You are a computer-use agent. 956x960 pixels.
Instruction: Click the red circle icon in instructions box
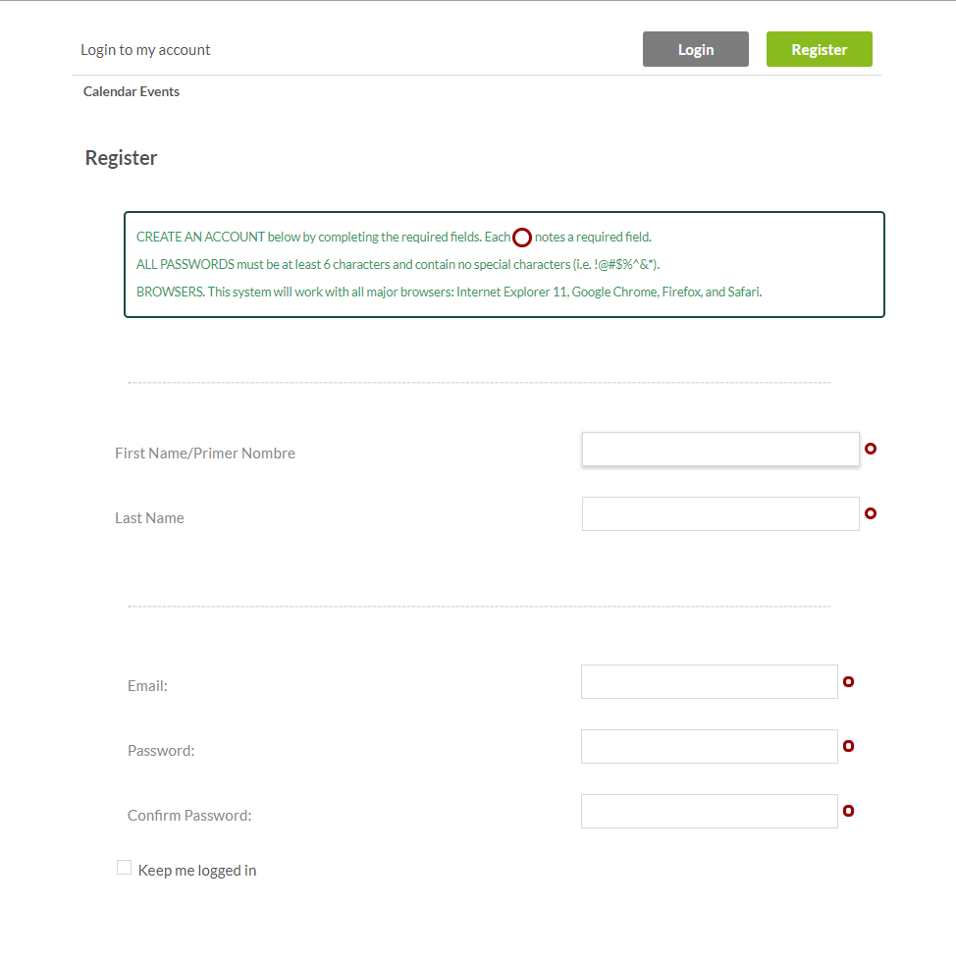point(522,238)
